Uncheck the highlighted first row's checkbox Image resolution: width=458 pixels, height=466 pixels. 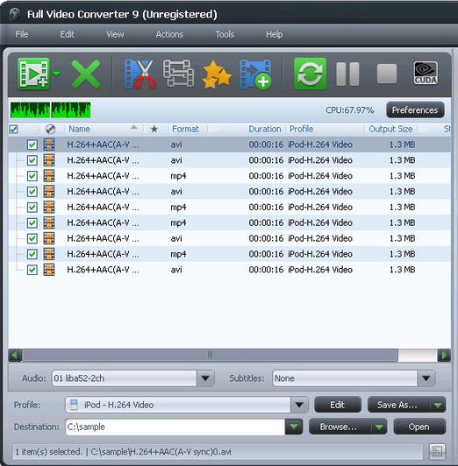(x=32, y=145)
